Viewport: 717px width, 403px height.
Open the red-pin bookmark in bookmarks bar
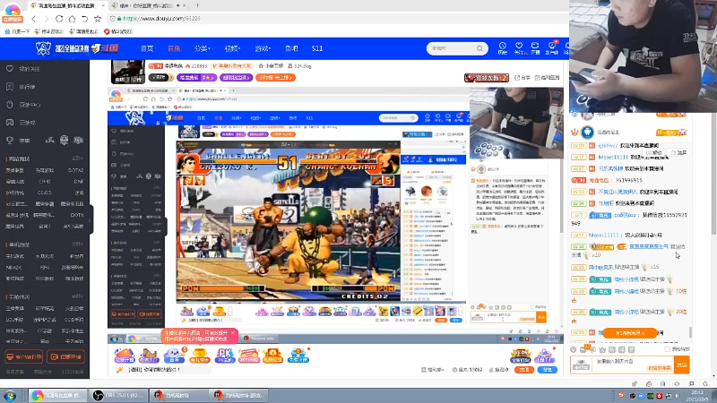point(118,31)
